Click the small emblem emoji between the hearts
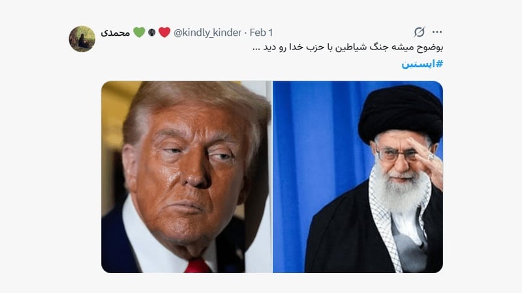The height and width of the screenshot is (293, 522). 152,32
